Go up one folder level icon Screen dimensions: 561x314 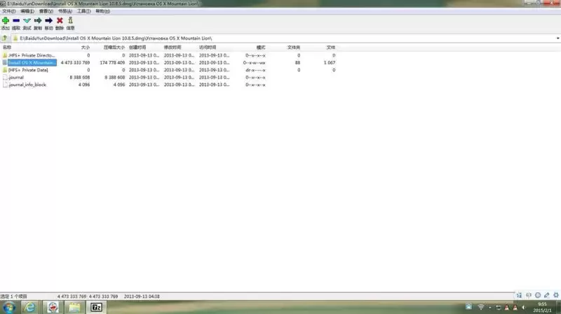pos(5,38)
